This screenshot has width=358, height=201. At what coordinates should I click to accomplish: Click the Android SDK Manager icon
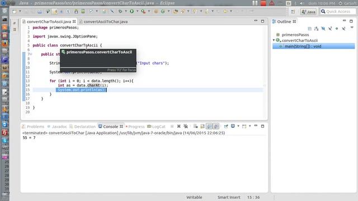(76, 11)
